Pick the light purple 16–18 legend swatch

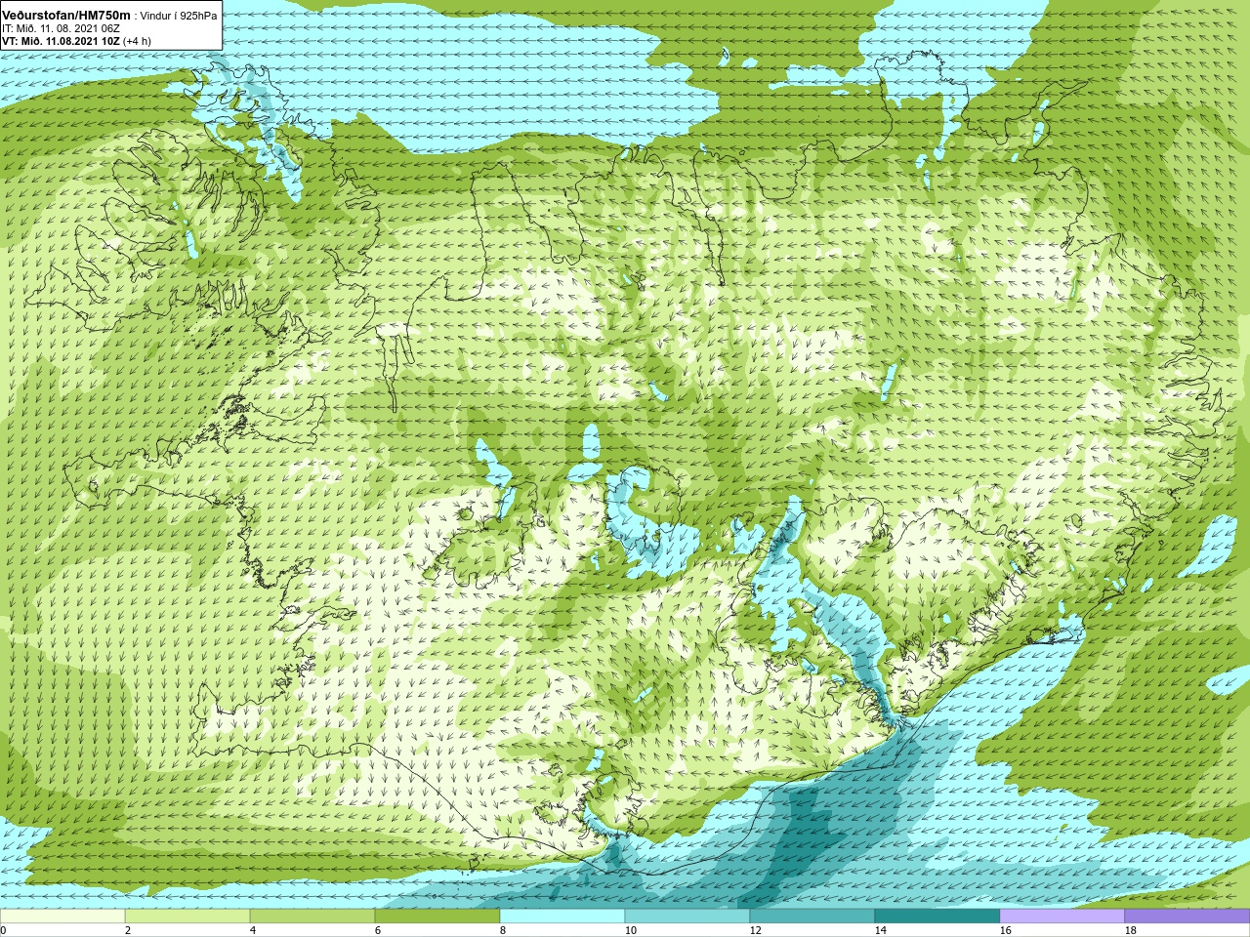tap(1062, 917)
